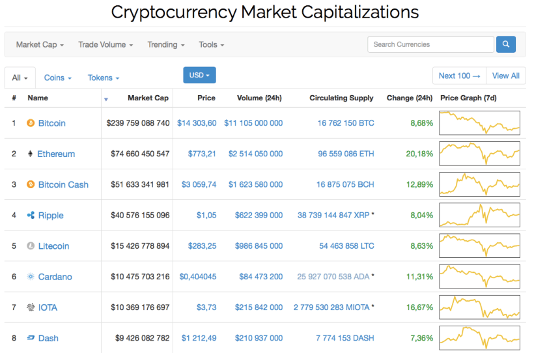Viewport: 547px width, 353px height.
Task: Open the Tools menu
Action: click(x=212, y=44)
